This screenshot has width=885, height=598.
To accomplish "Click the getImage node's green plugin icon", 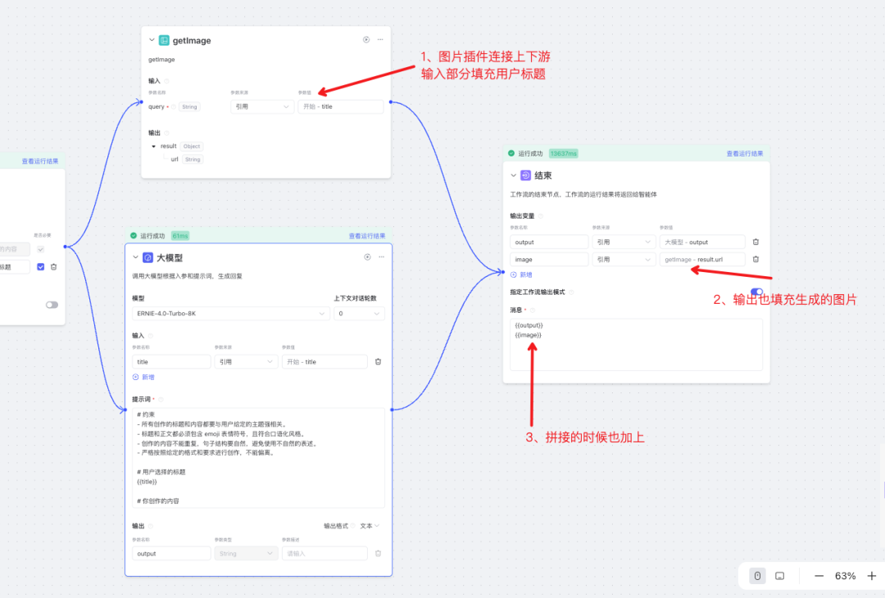I will [x=164, y=41].
